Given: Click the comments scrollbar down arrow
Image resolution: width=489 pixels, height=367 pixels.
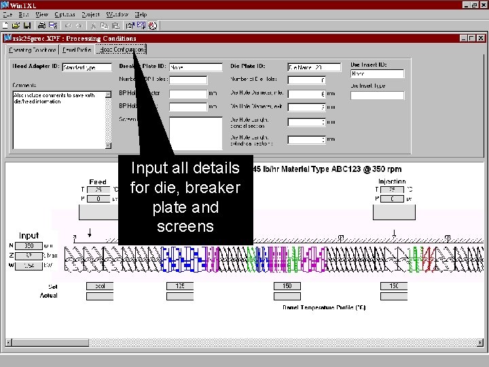Looking at the screenshot, I should (108, 145).
